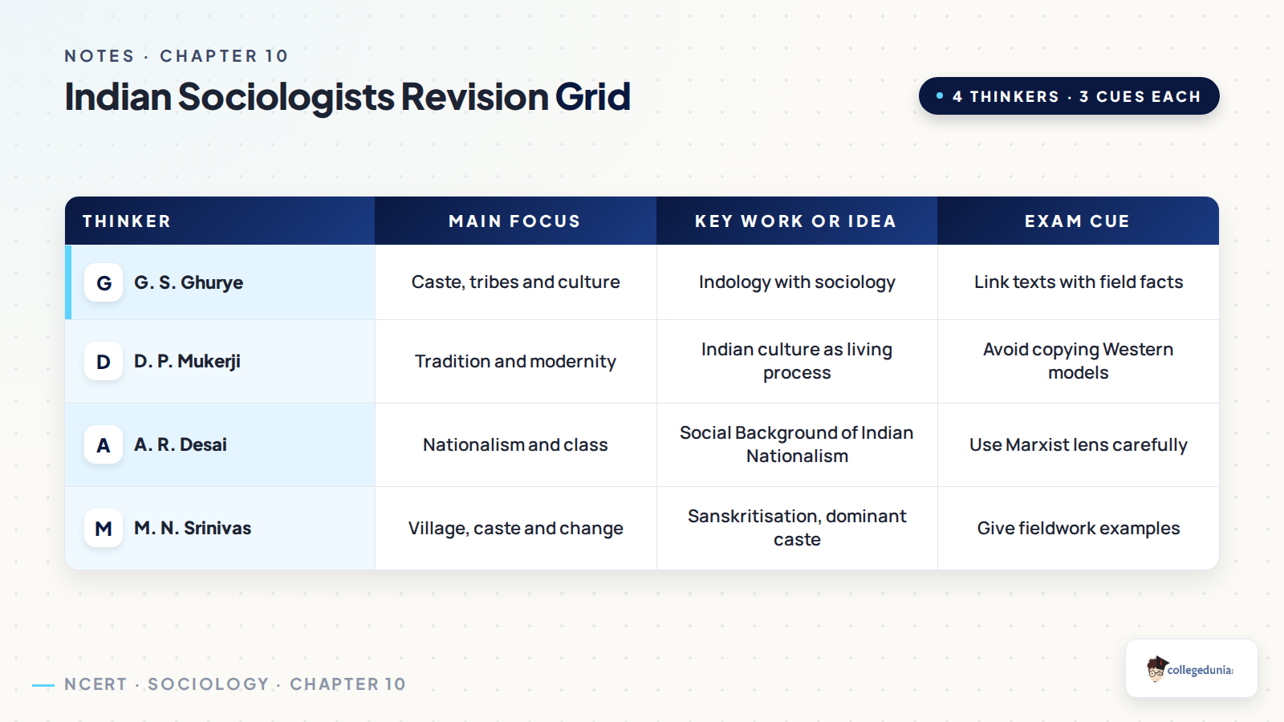Select the THINKER column header
The width and height of the screenshot is (1284, 722).
point(220,221)
